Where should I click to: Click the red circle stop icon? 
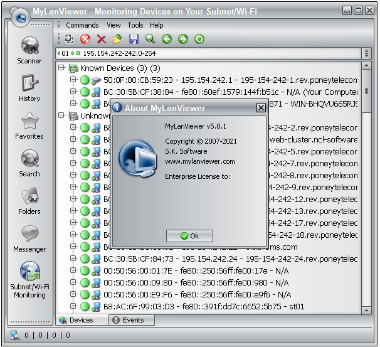tap(85, 39)
